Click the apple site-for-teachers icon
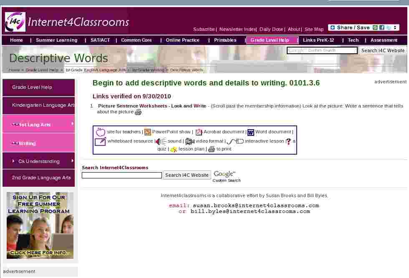 coord(101,132)
